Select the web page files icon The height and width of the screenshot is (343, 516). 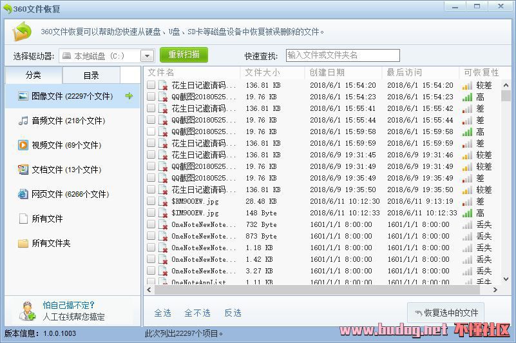click(23, 194)
